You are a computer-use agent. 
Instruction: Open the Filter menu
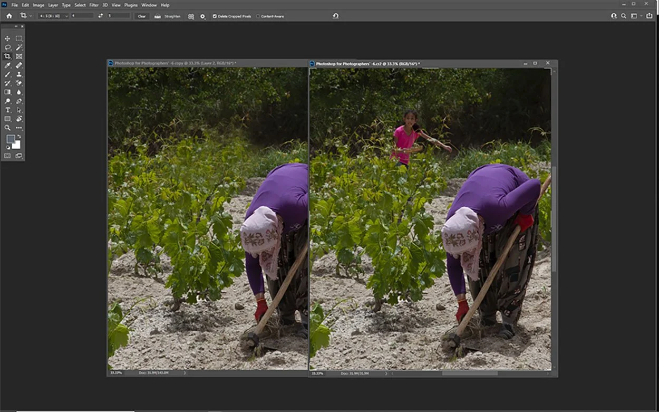tap(94, 5)
